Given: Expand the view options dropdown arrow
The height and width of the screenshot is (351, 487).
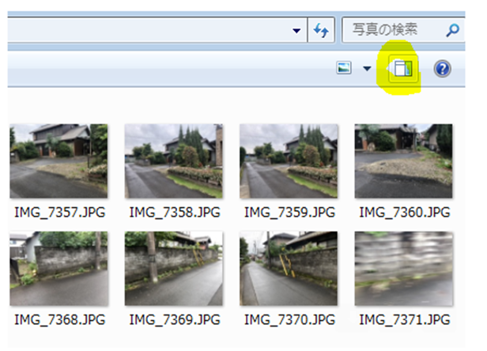Looking at the screenshot, I should point(366,69).
